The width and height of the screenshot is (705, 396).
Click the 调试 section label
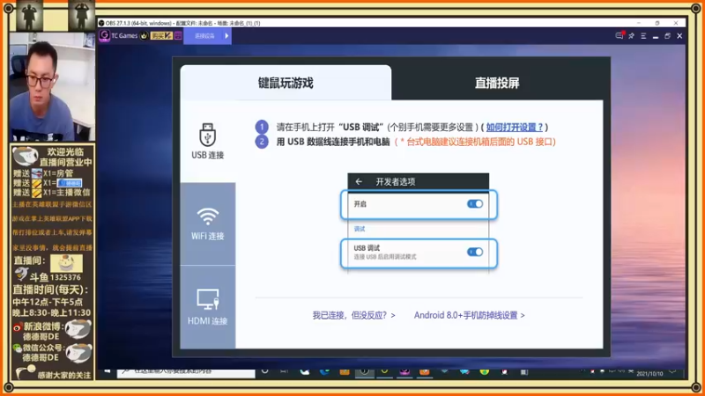point(360,229)
